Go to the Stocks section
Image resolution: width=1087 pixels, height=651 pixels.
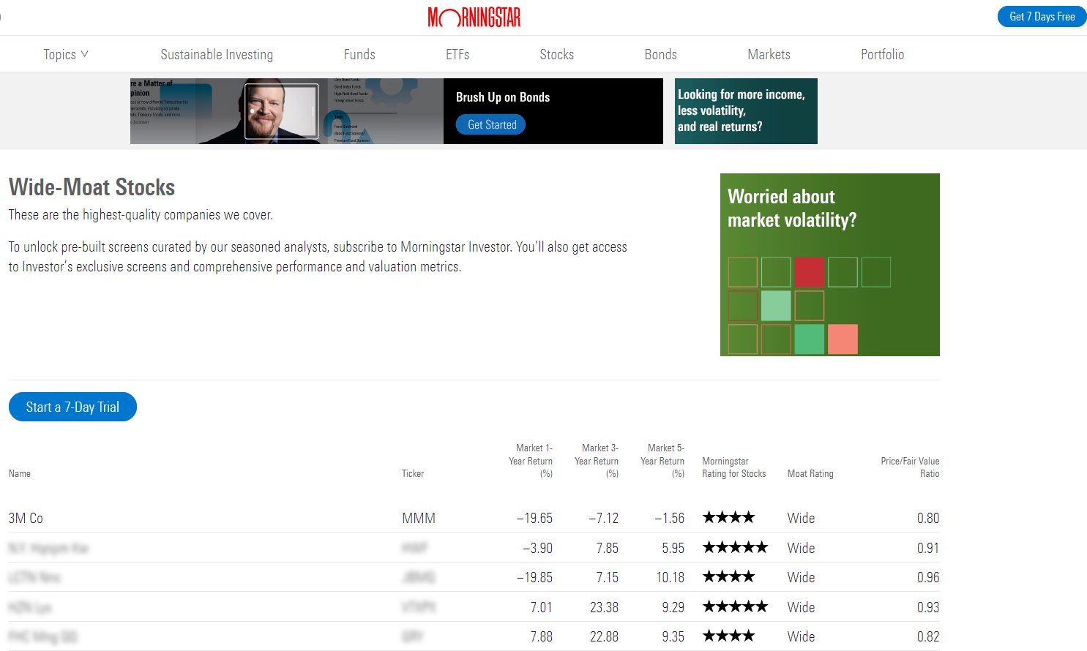pyautogui.click(x=557, y=54)
